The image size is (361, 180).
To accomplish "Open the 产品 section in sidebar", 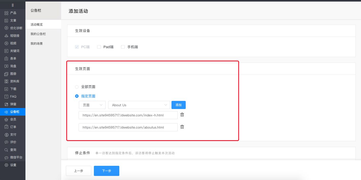I will click(13, 13).
